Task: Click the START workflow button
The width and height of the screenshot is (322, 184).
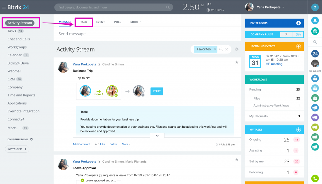Action: tap(157, 91)
